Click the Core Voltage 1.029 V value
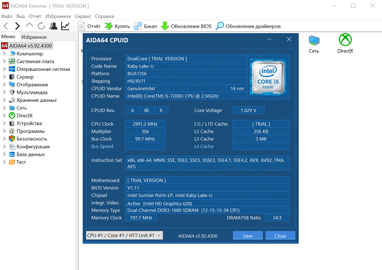The image size is (382, 270). 248,111
